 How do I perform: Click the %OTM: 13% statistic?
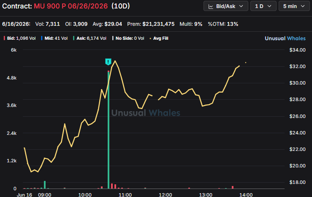pos(223,24)
